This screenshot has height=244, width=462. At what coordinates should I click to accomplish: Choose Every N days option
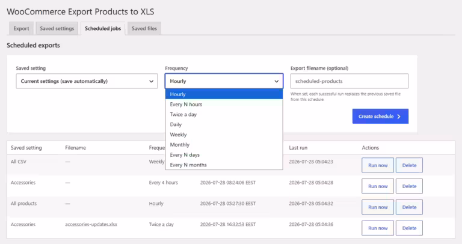(x=224, y=155)
